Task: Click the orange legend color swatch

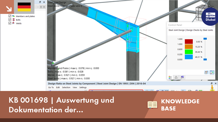Action: pyautogui.click(x=189, y=46)
